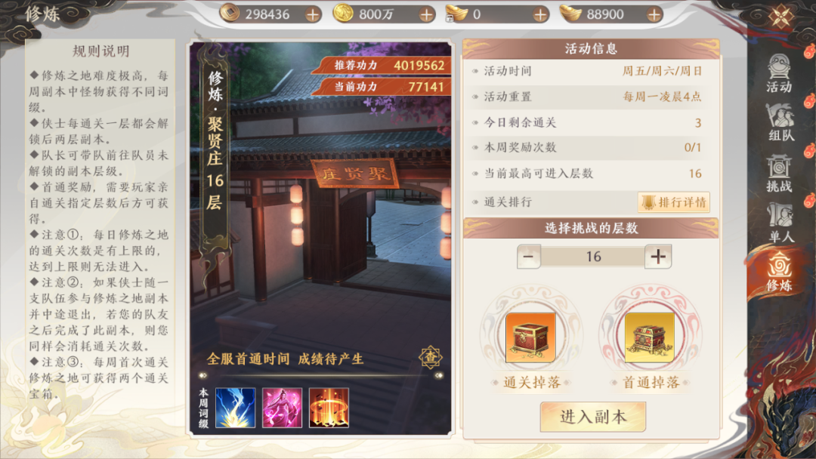Add copper coins via plus next to 298436

click(312, 14)
